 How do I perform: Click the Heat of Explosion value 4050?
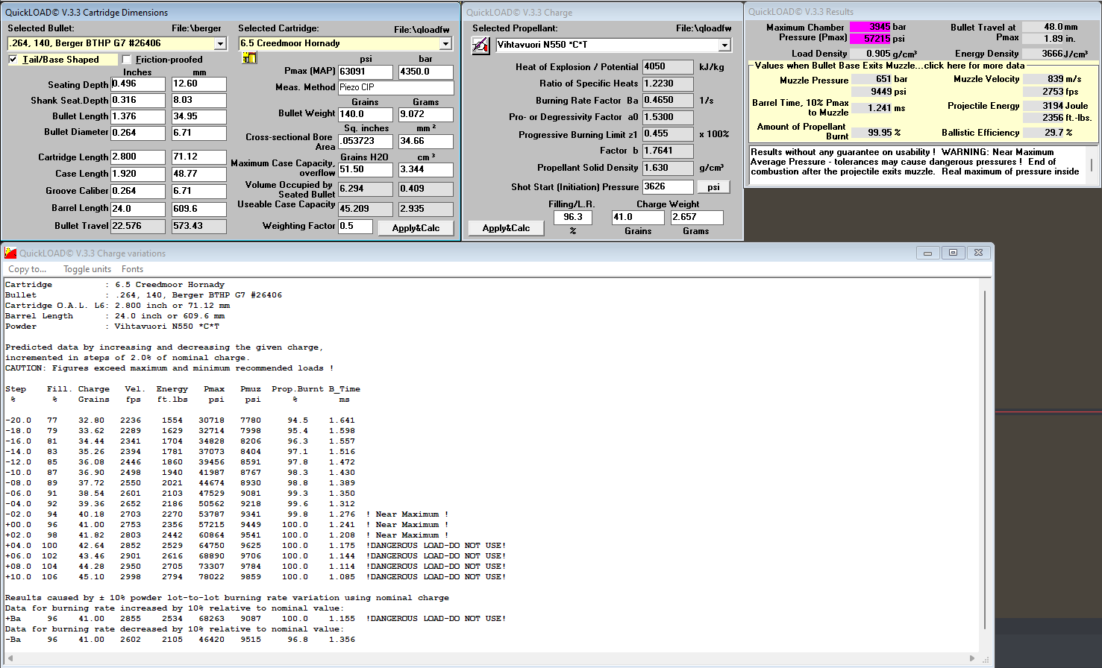[x=668, y=66]
